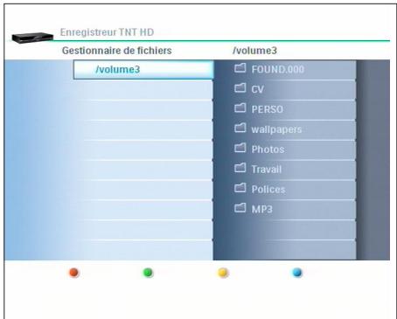Click the green color button
The image size is (397, 319).
pos(148,273)
